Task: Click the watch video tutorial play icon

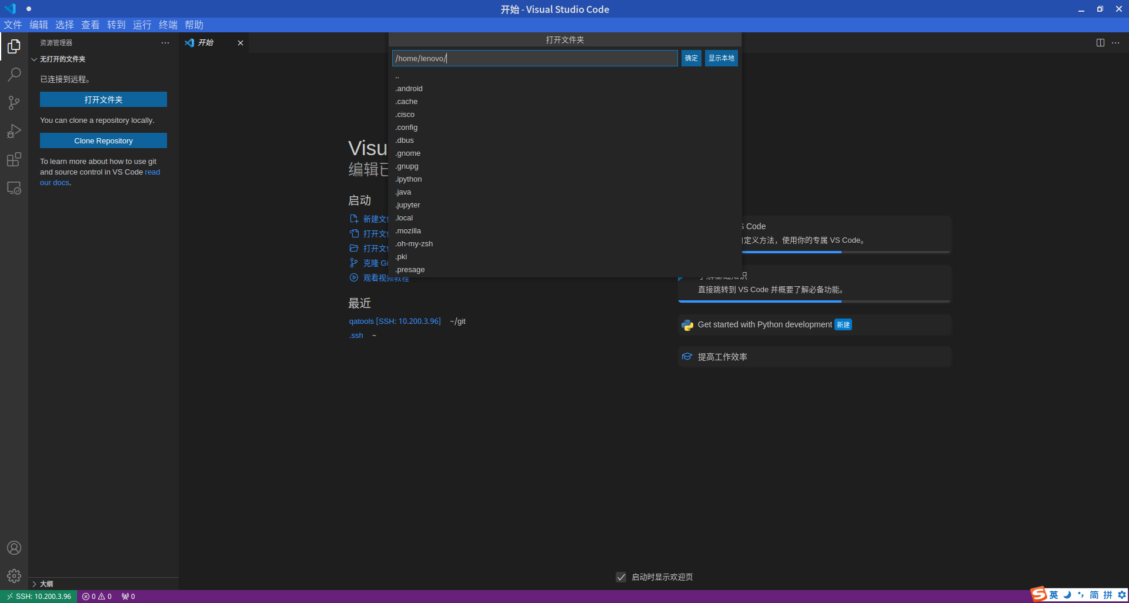Action: pyautogui.click(x=354, y=277)
